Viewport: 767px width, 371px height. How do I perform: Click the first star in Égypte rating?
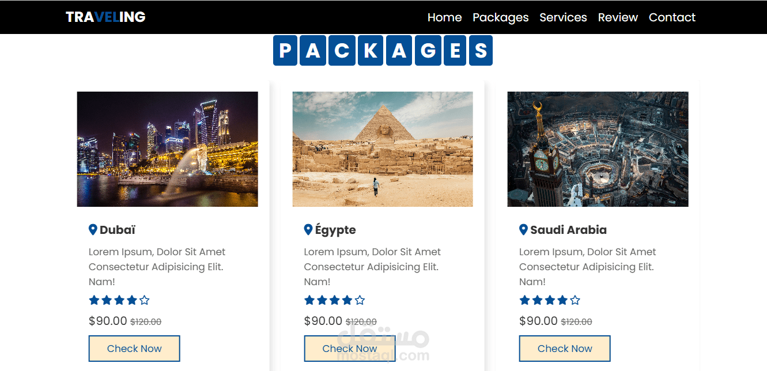[x=309, y=300]
